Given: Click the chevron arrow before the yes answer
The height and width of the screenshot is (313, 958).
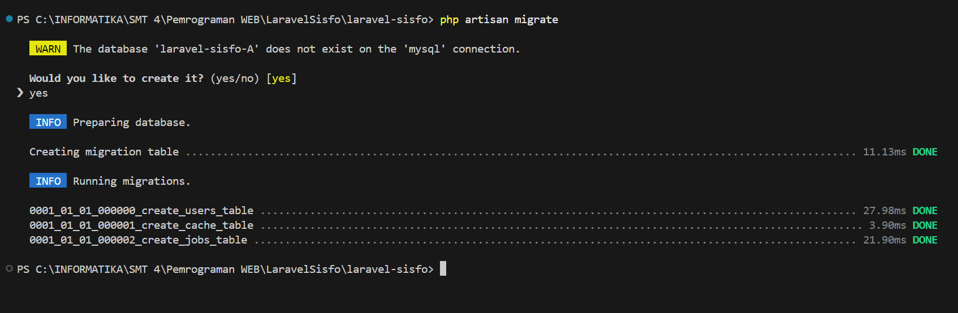Looking at the screenshot, I should click(x=20, y=93).
